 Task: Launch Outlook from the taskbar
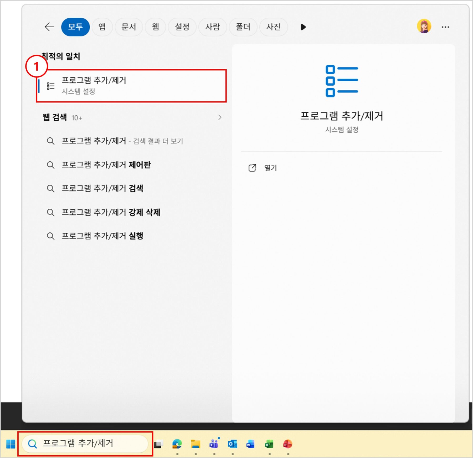(233, 444)
